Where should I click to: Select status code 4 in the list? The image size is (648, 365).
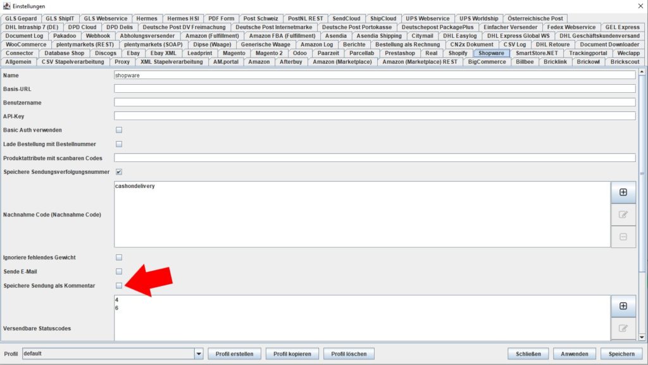[x=117, y=300]
